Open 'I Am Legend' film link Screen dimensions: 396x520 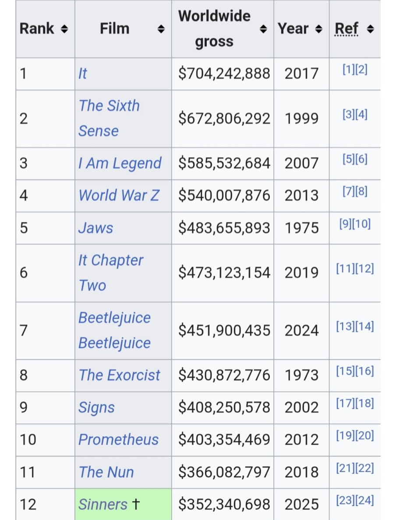pyautogui.click(x=120, y=163)
